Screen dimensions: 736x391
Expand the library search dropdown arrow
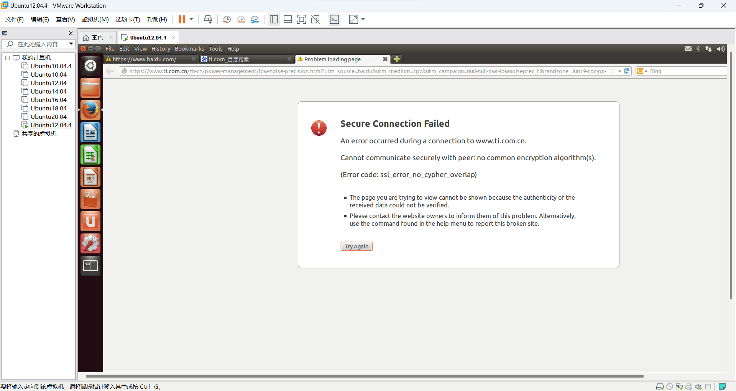71,44
